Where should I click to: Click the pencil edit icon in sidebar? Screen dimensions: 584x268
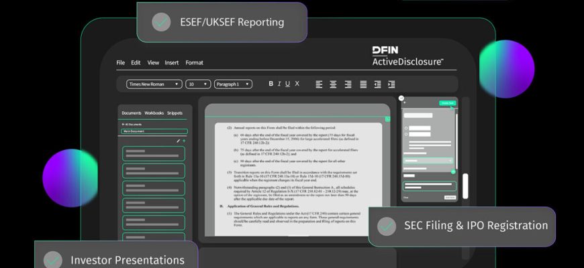click(178, 141)
